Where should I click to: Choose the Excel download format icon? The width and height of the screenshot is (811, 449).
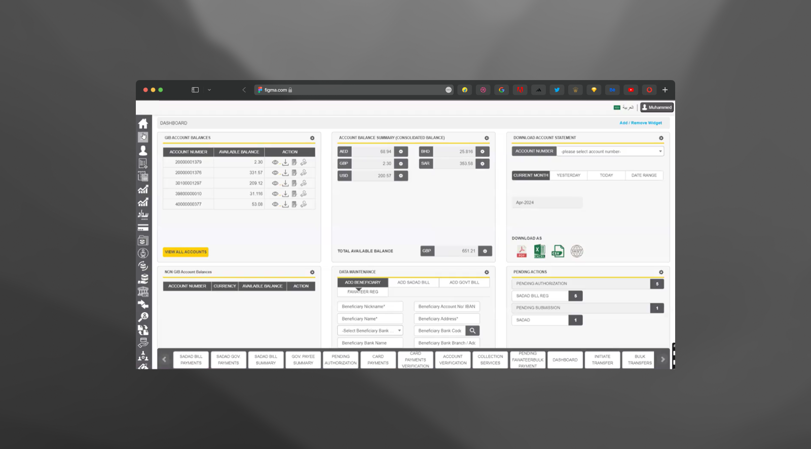[x=539, y=251]
